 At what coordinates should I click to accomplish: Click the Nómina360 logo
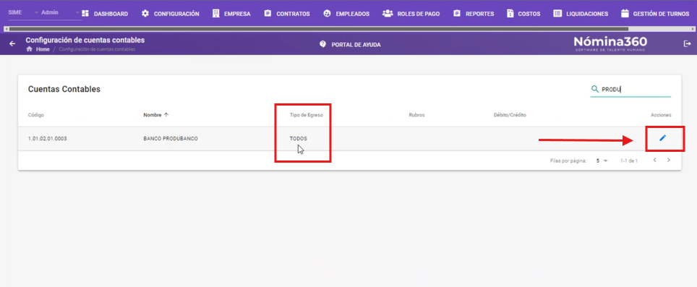tap(610, 43)
